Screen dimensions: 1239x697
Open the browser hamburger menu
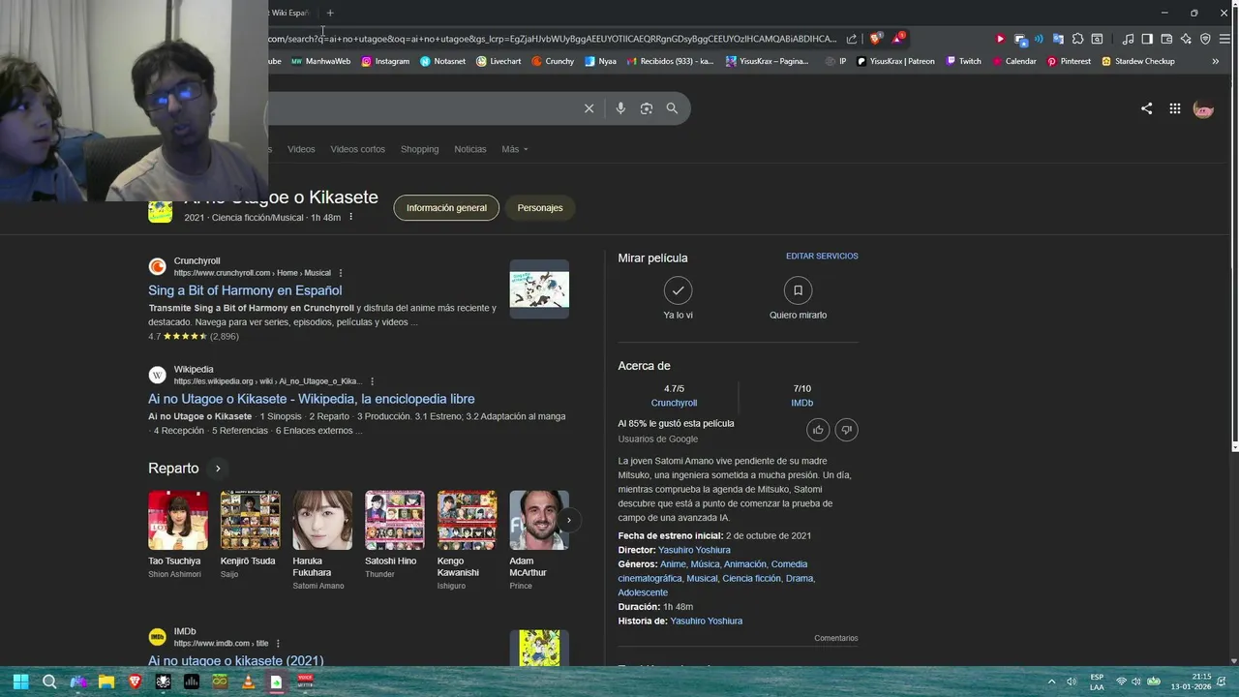[1225, 39]
